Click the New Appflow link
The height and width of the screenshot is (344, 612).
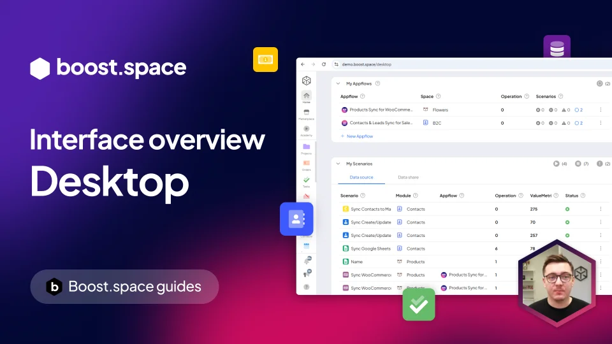[357, 136]
